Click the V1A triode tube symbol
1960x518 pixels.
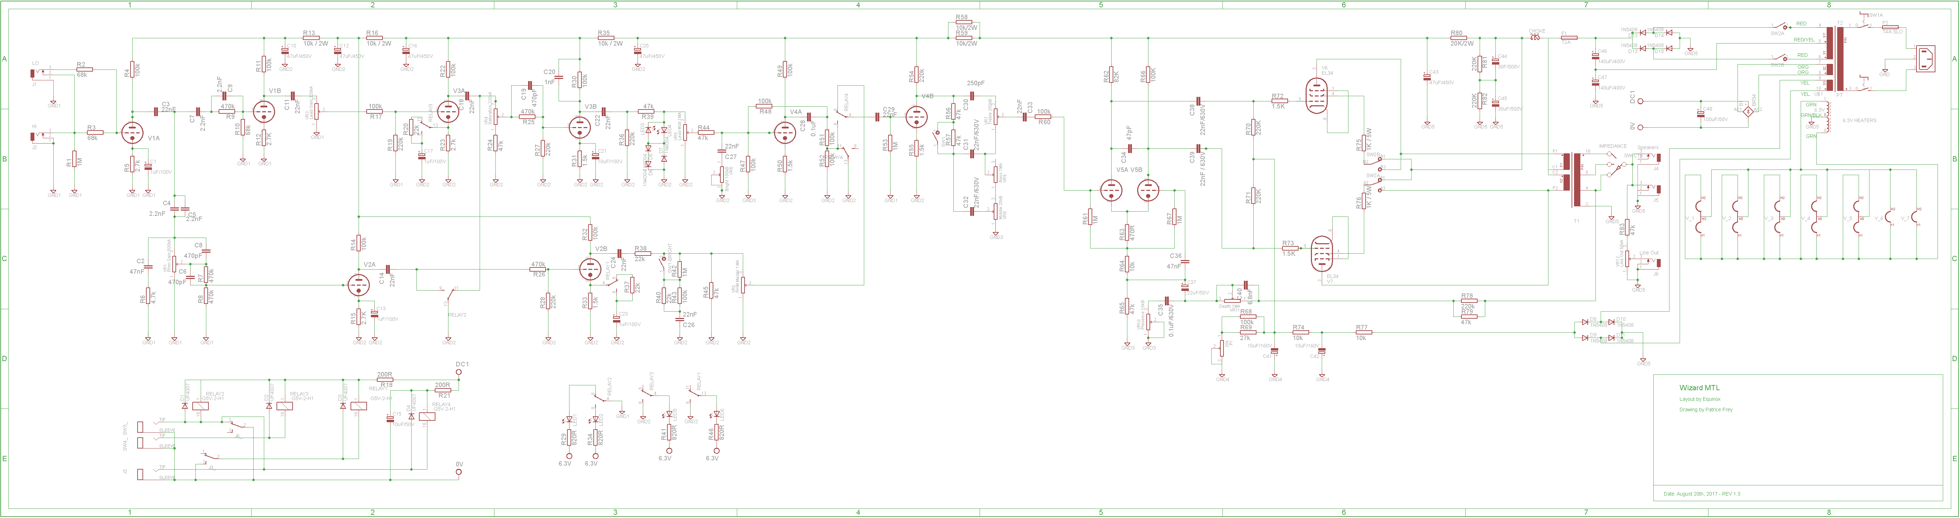coord(132,133)
